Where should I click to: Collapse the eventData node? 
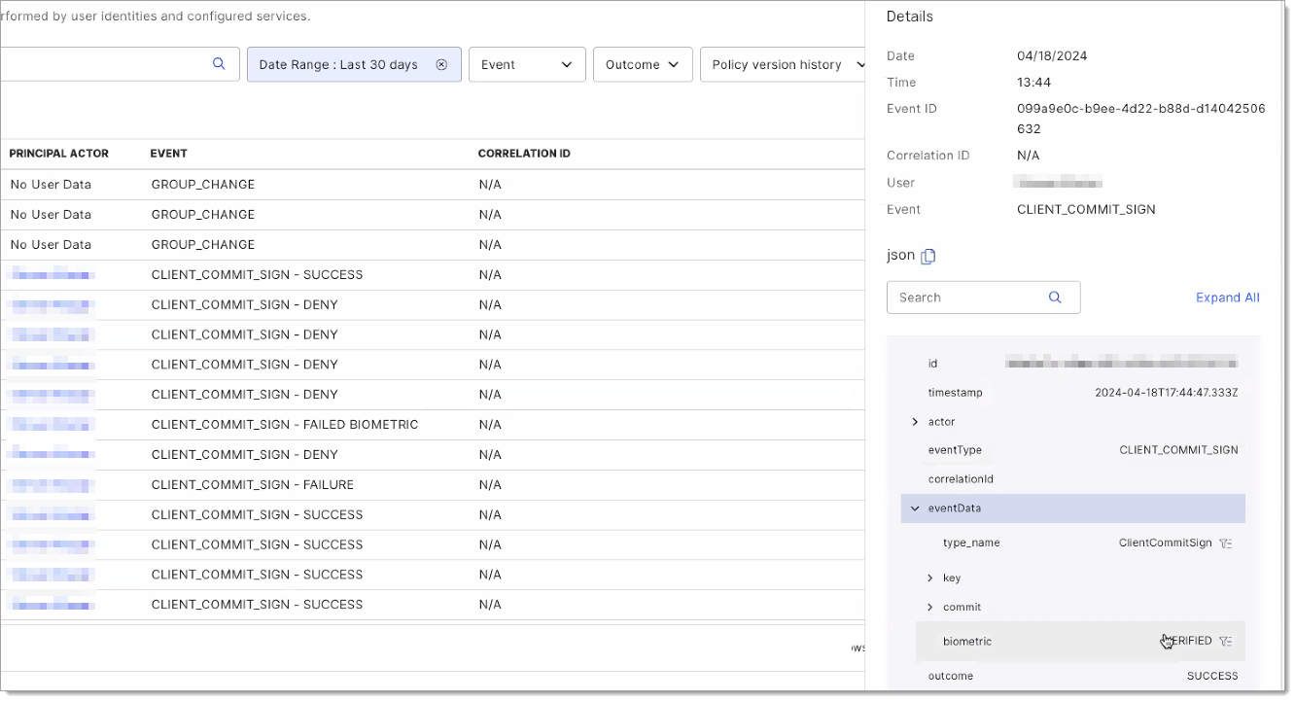[x=915, y=508]
